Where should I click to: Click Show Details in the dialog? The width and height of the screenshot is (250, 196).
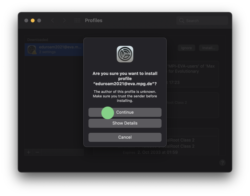[x=125, y=123]
